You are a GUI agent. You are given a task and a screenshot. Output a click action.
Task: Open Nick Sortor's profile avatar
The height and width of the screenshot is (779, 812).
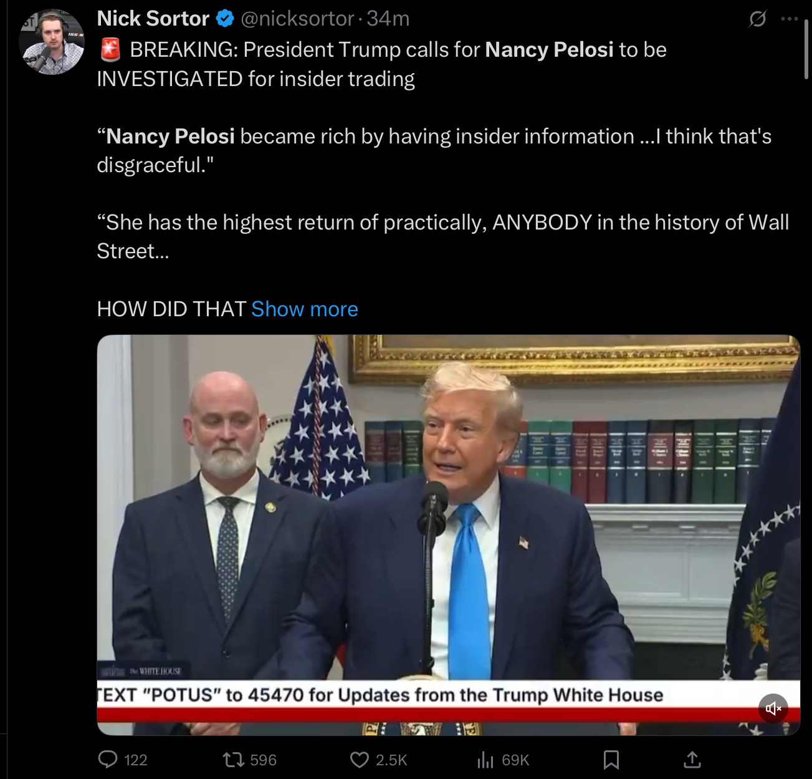52,43
